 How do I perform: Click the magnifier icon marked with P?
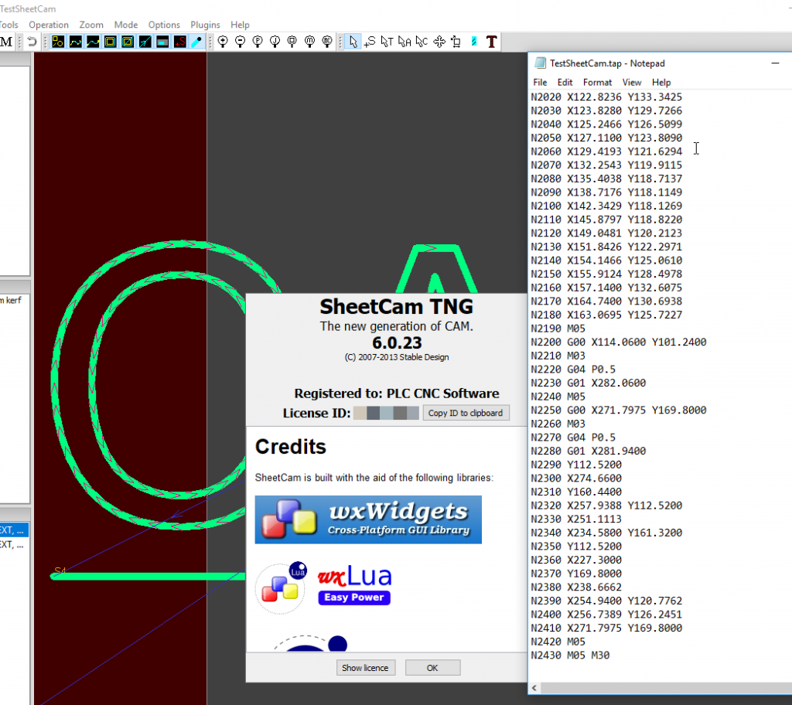click(x=258, y=42)
